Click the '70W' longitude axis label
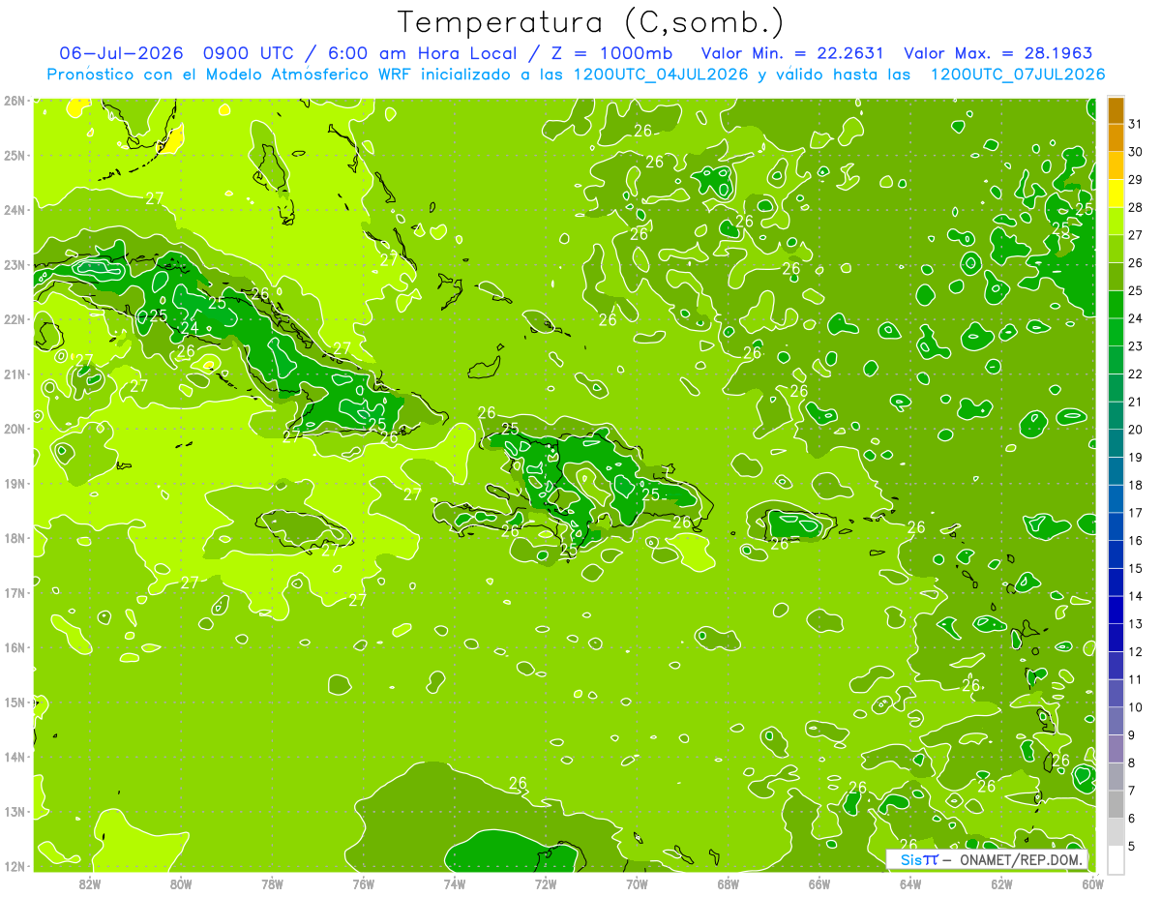The image size is (1161, 897). pos(637,883)
